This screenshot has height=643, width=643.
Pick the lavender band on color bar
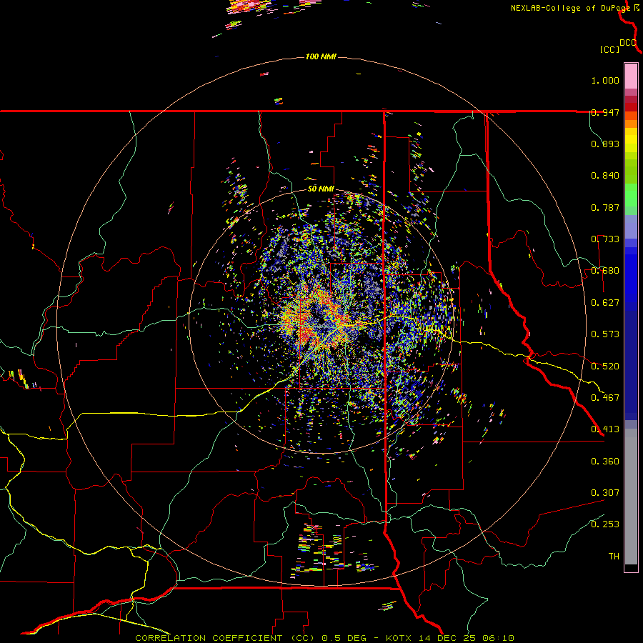(x=631, y=226)
